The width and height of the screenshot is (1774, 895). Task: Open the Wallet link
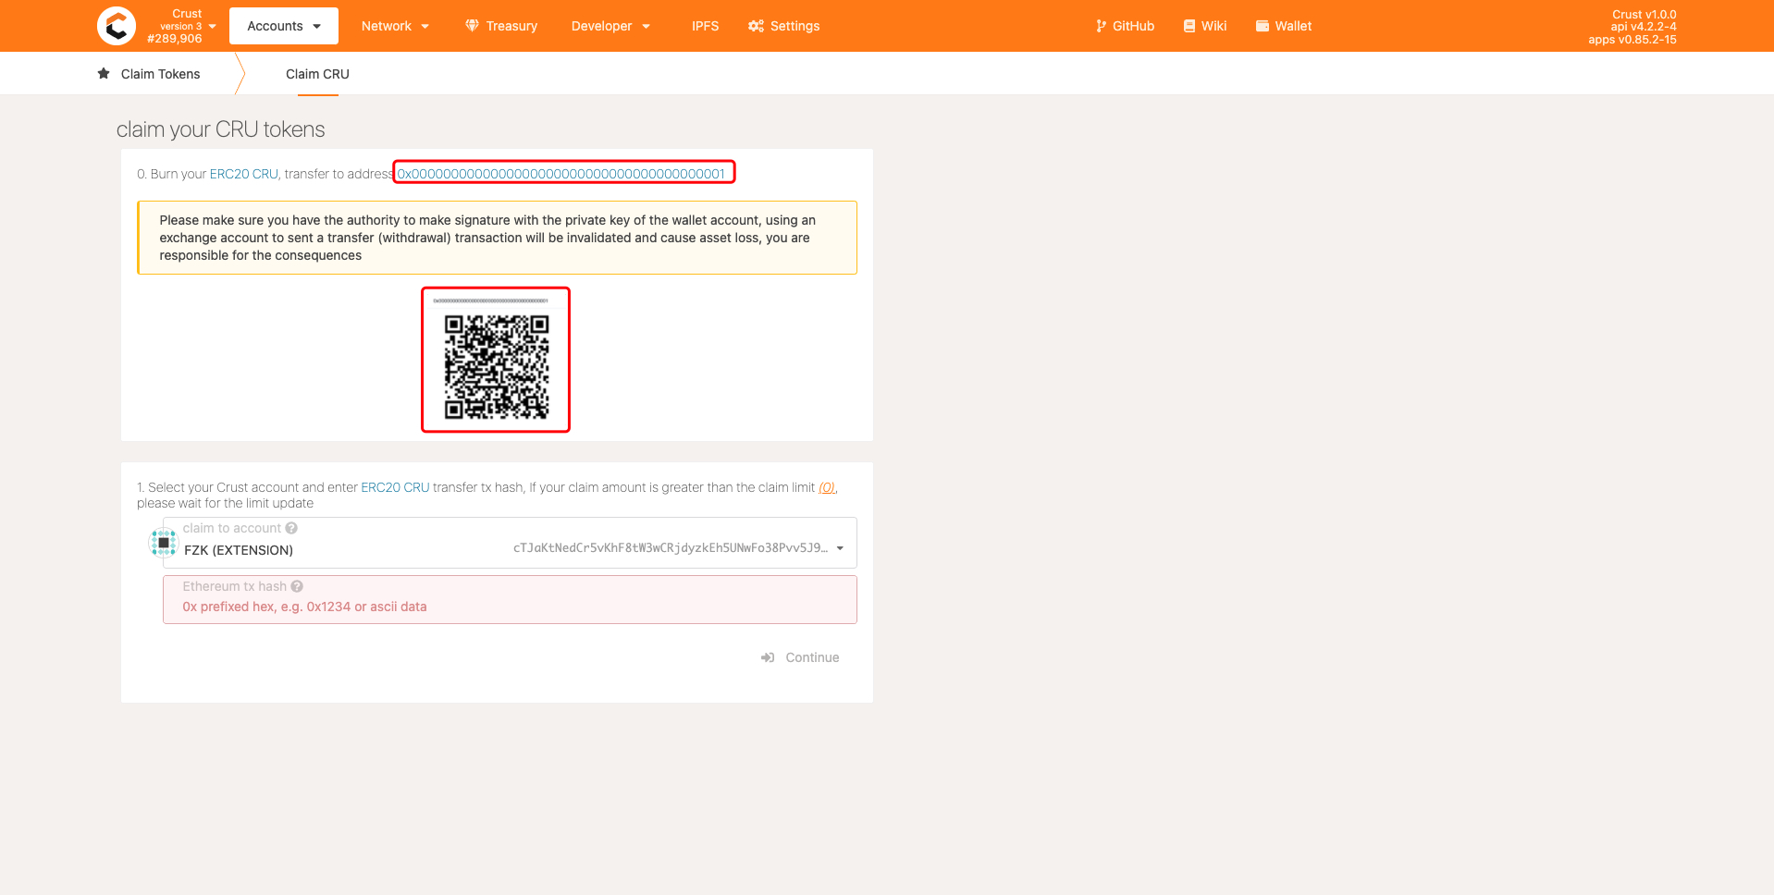[1284, 26]
